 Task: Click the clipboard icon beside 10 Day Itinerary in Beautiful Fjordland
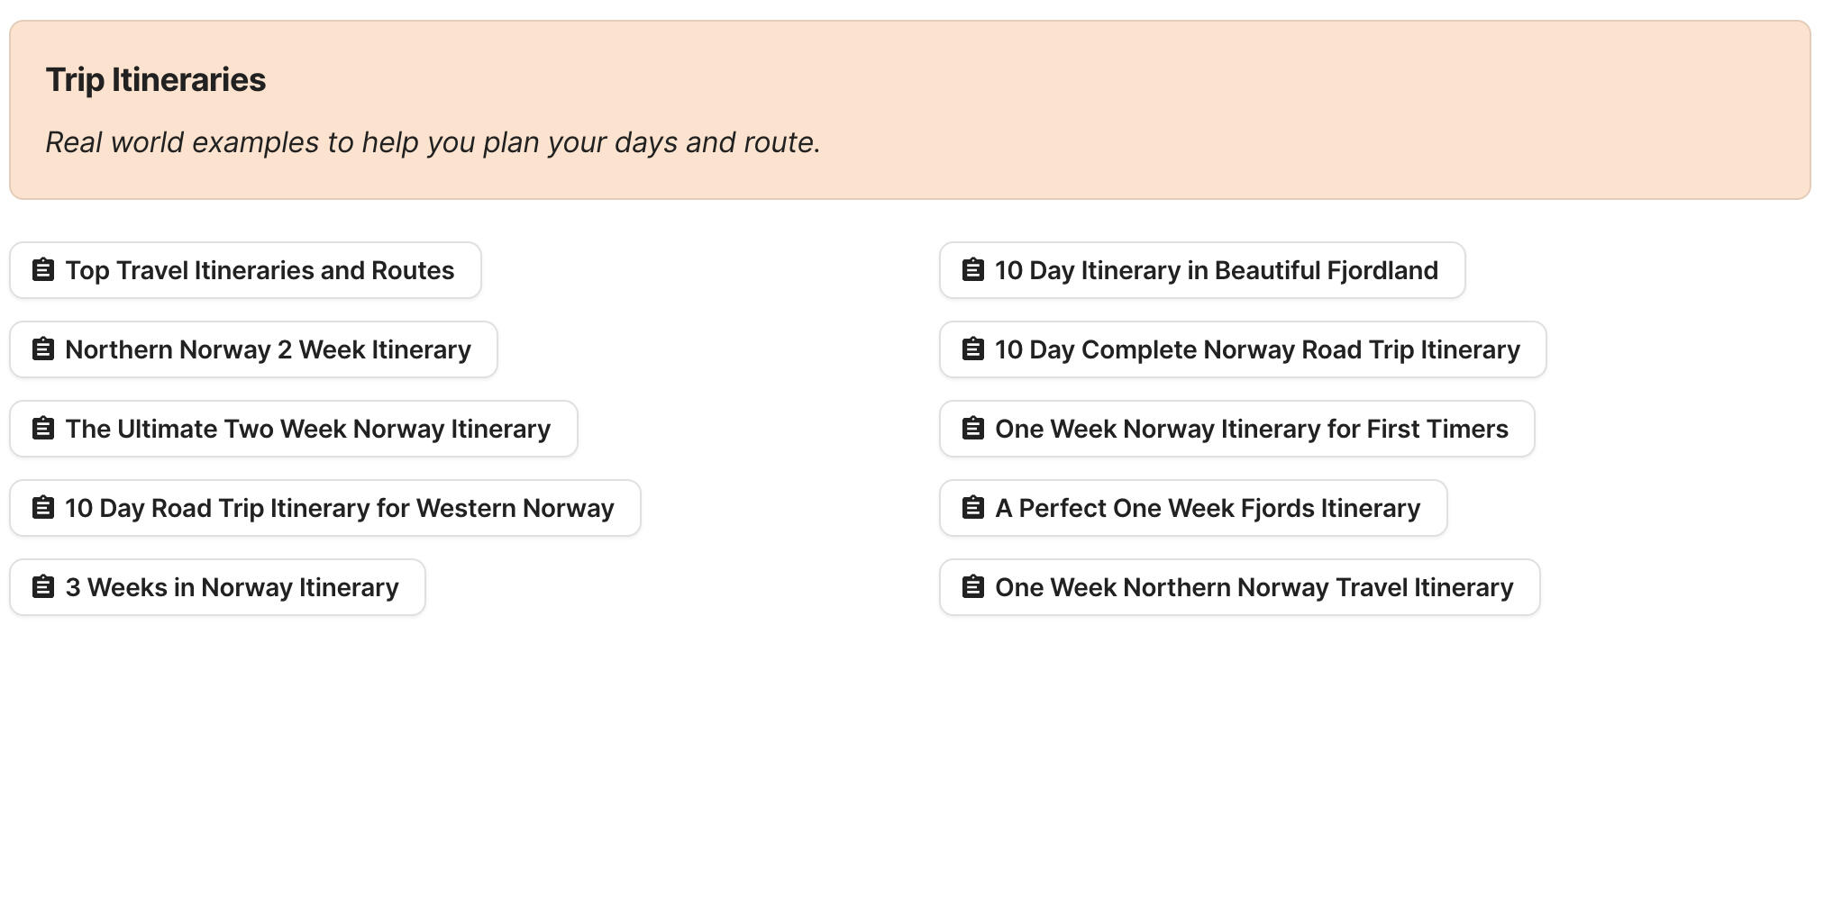tap(972, 269)
